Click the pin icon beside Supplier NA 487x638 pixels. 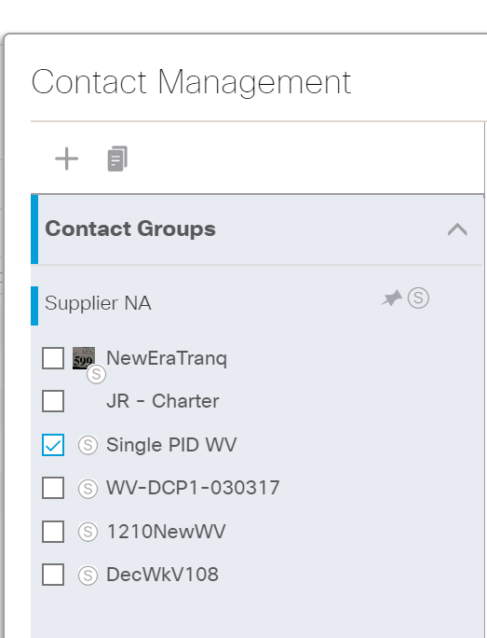pyautogui.click(x=391, y=298)
